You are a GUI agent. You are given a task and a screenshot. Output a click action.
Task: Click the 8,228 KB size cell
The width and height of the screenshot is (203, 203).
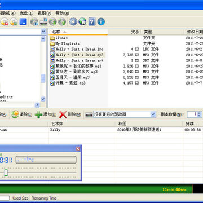(x=131, y=77)
